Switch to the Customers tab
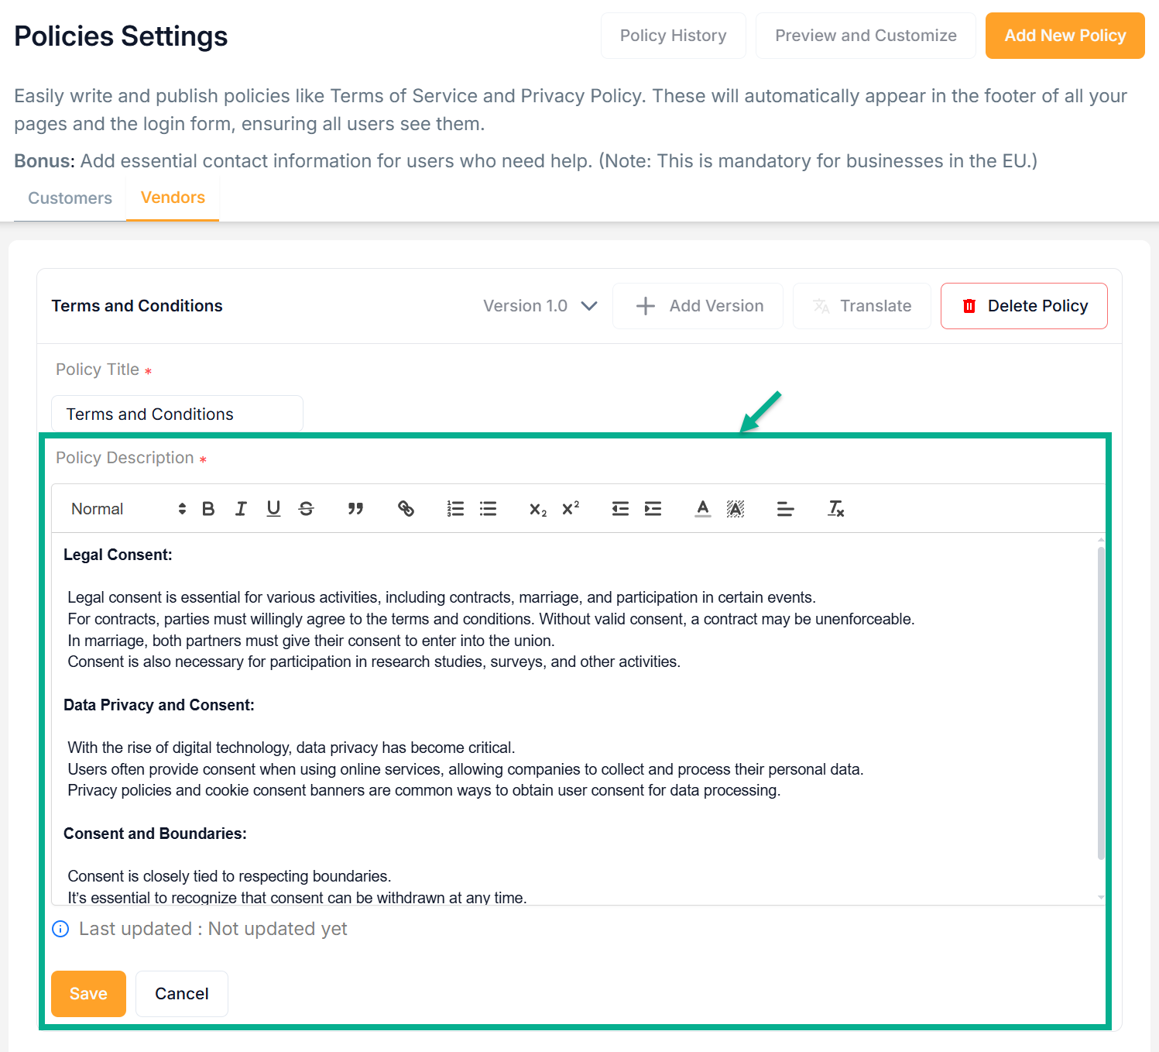Viewport: 1159px width, 1052px height. click(x=70, y=198)
